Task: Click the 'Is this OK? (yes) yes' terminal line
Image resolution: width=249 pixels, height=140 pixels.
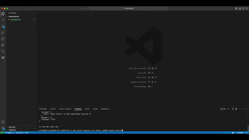Action: pos(49,127)
